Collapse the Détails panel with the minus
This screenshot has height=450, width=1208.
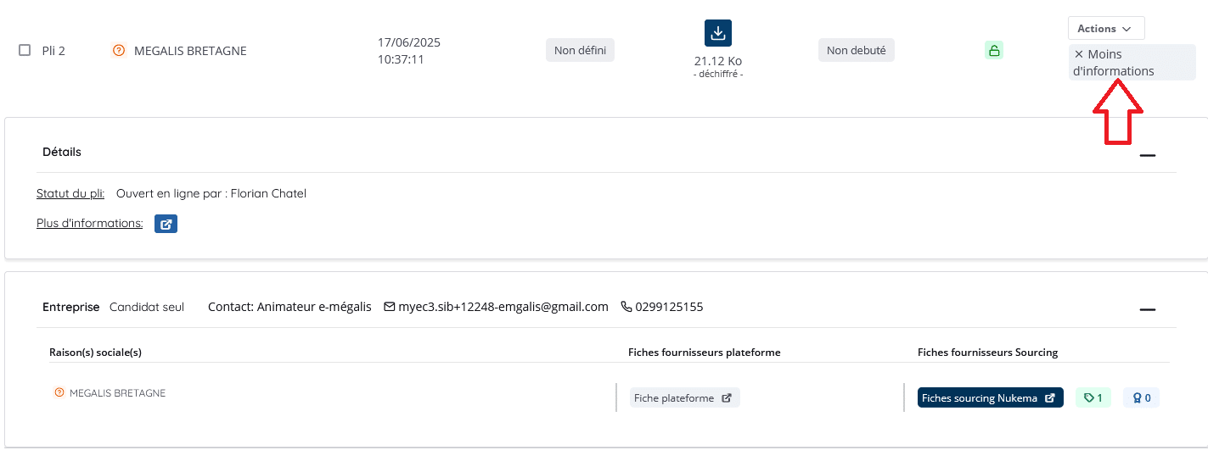tap(1148, 156)
